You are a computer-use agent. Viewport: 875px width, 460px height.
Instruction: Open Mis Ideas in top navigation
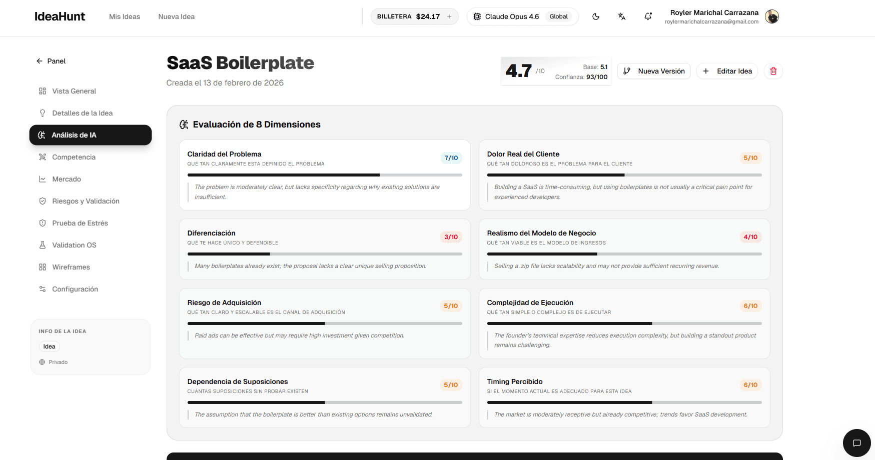[x=125, y=16]
